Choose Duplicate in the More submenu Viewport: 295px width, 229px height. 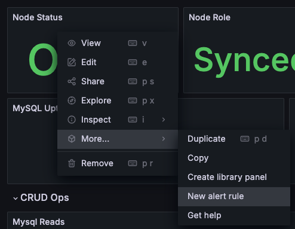click(234, 139)
